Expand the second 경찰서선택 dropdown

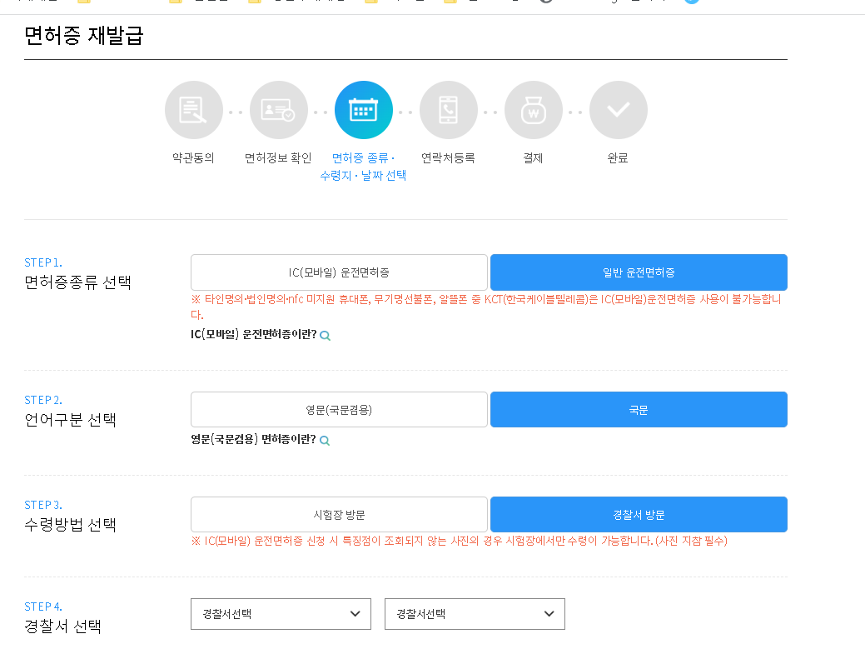coord(475,613)
